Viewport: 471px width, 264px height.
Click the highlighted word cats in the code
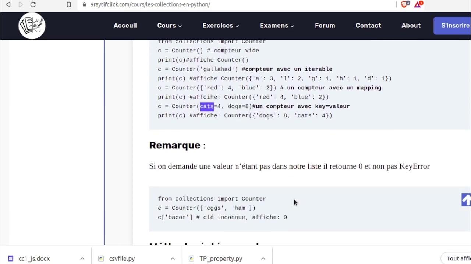pos(207,106)
